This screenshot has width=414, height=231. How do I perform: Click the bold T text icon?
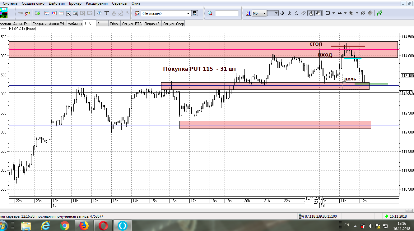click(107, 13)
